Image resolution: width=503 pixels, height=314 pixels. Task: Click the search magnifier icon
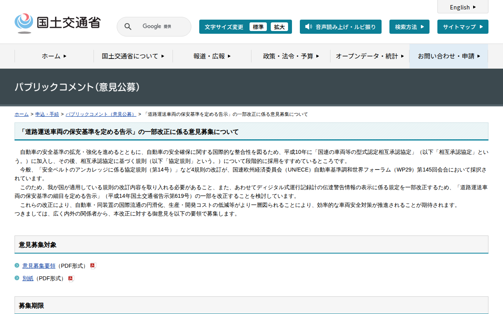[128, 27]
